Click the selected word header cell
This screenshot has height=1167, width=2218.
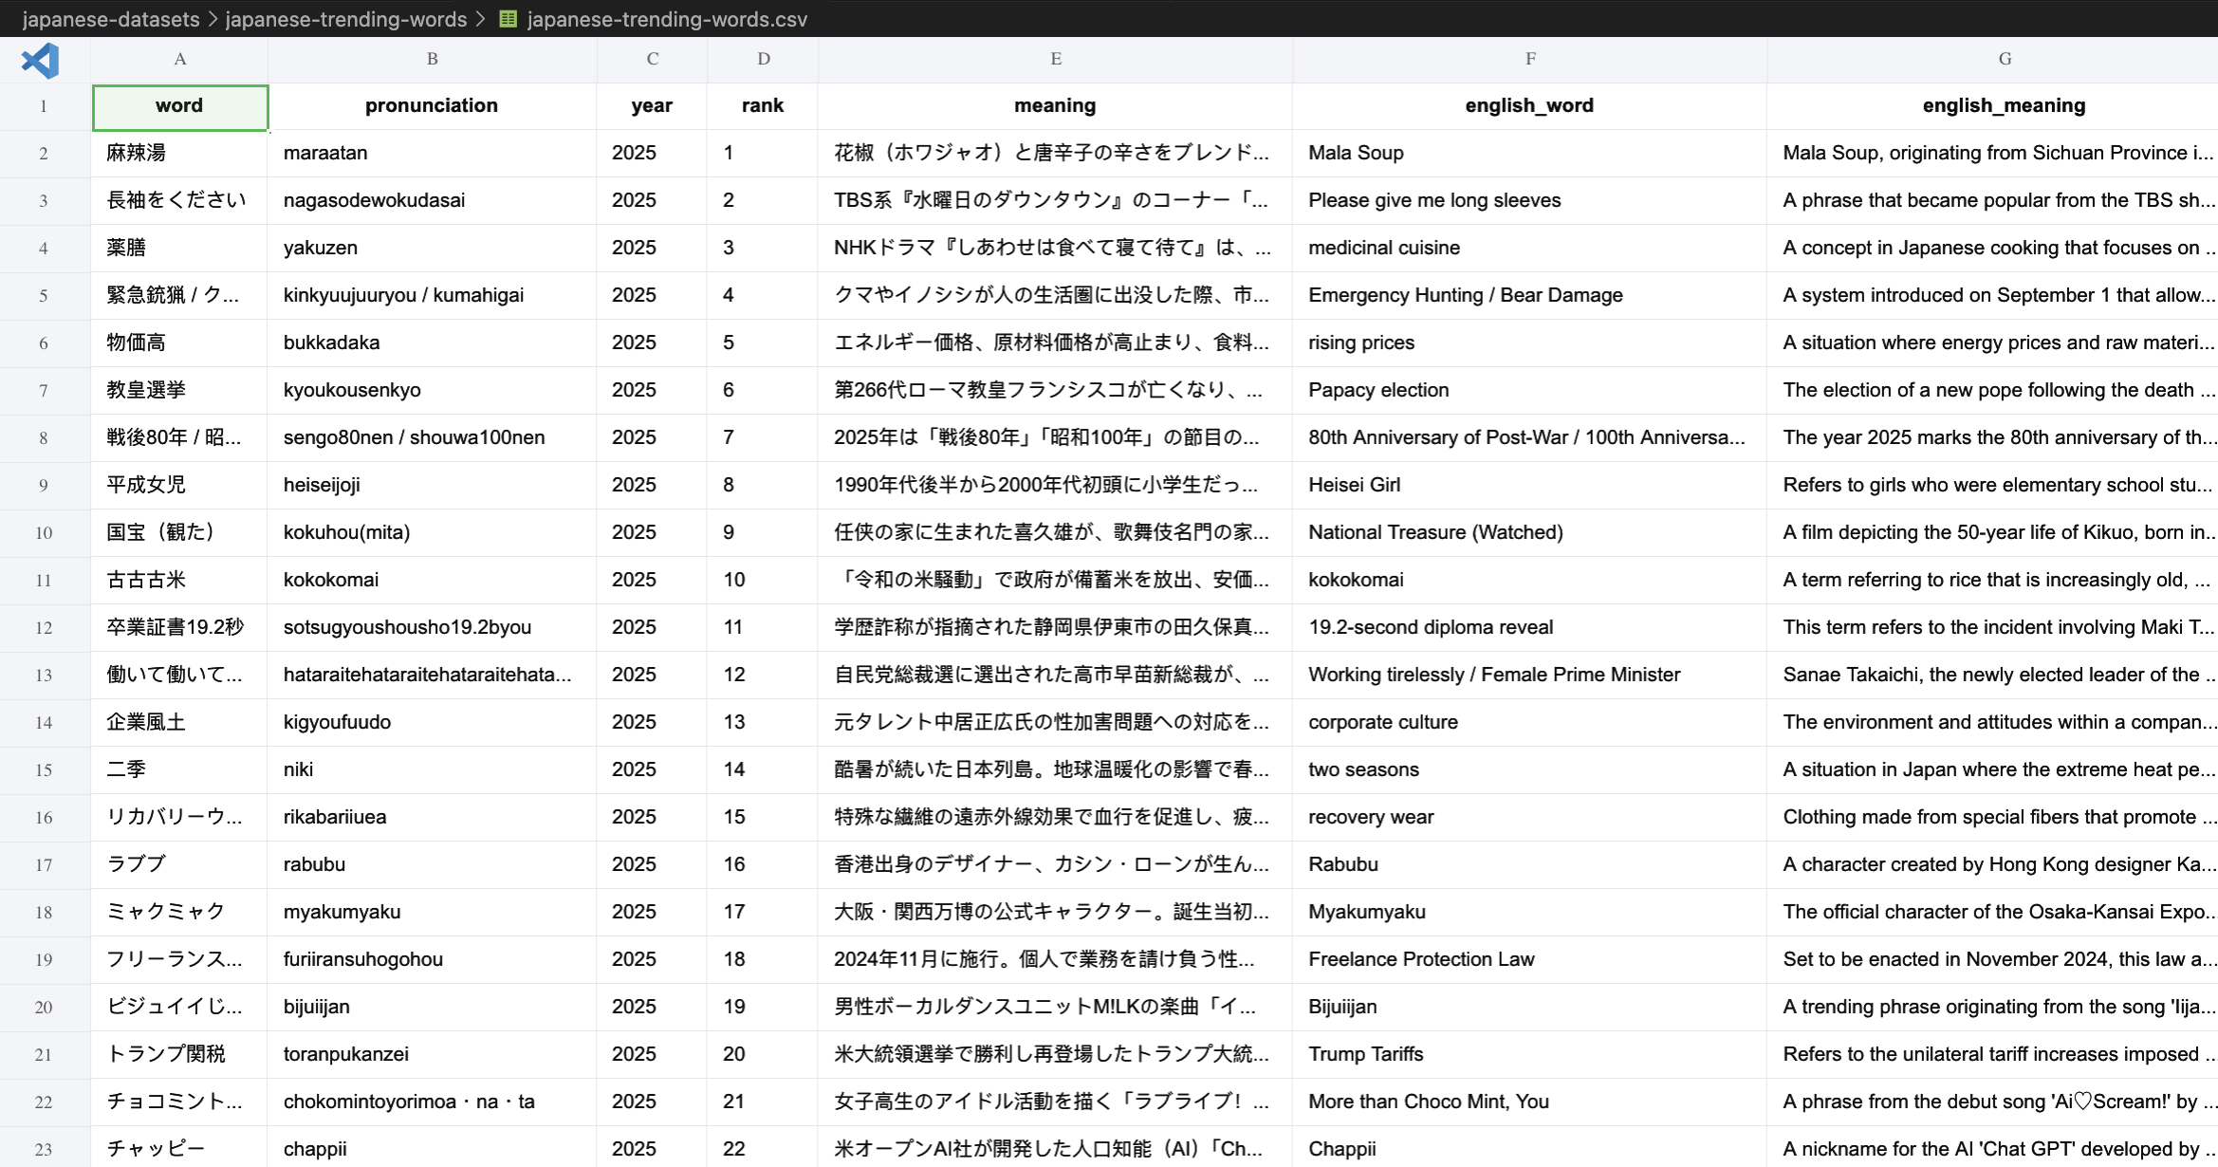(179, 105)
